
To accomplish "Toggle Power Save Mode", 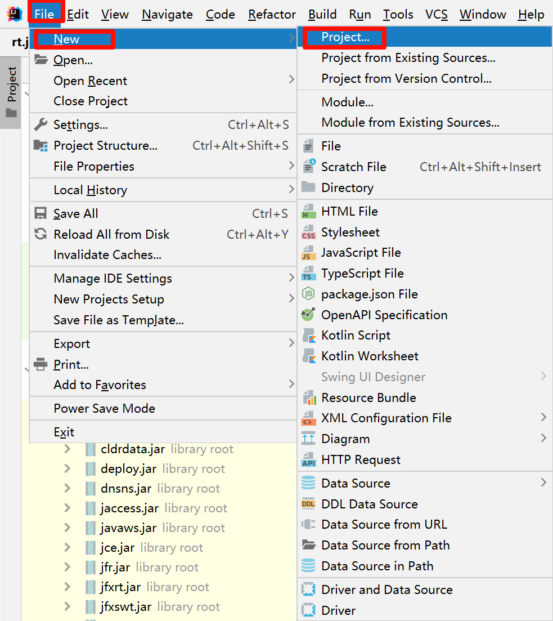I will pyautogui.click(x=104, y=409).
